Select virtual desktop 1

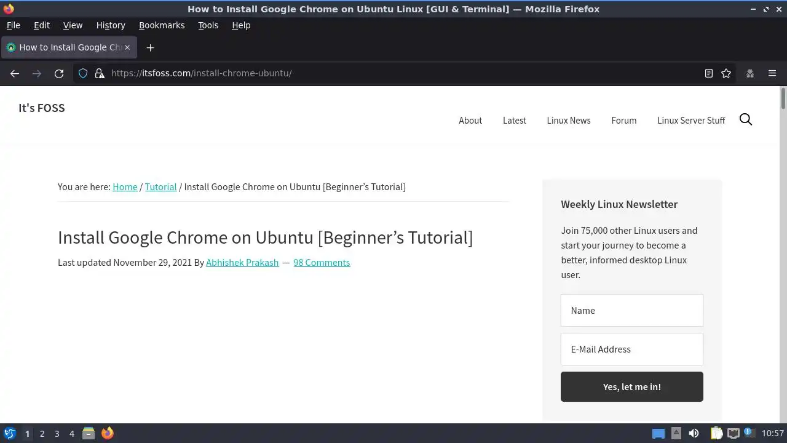(27, 434)
